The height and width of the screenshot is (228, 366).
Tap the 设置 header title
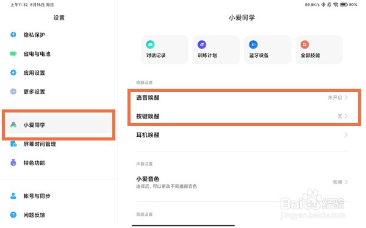coord(59,18)
